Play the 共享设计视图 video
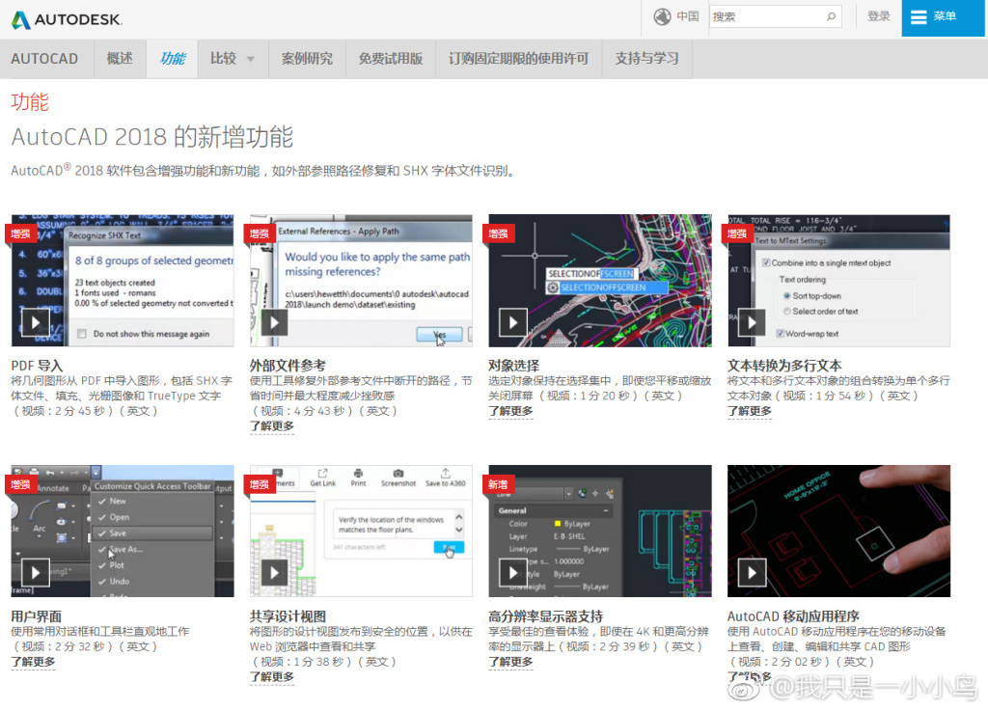988x711 pixels. tap(274, 572)
